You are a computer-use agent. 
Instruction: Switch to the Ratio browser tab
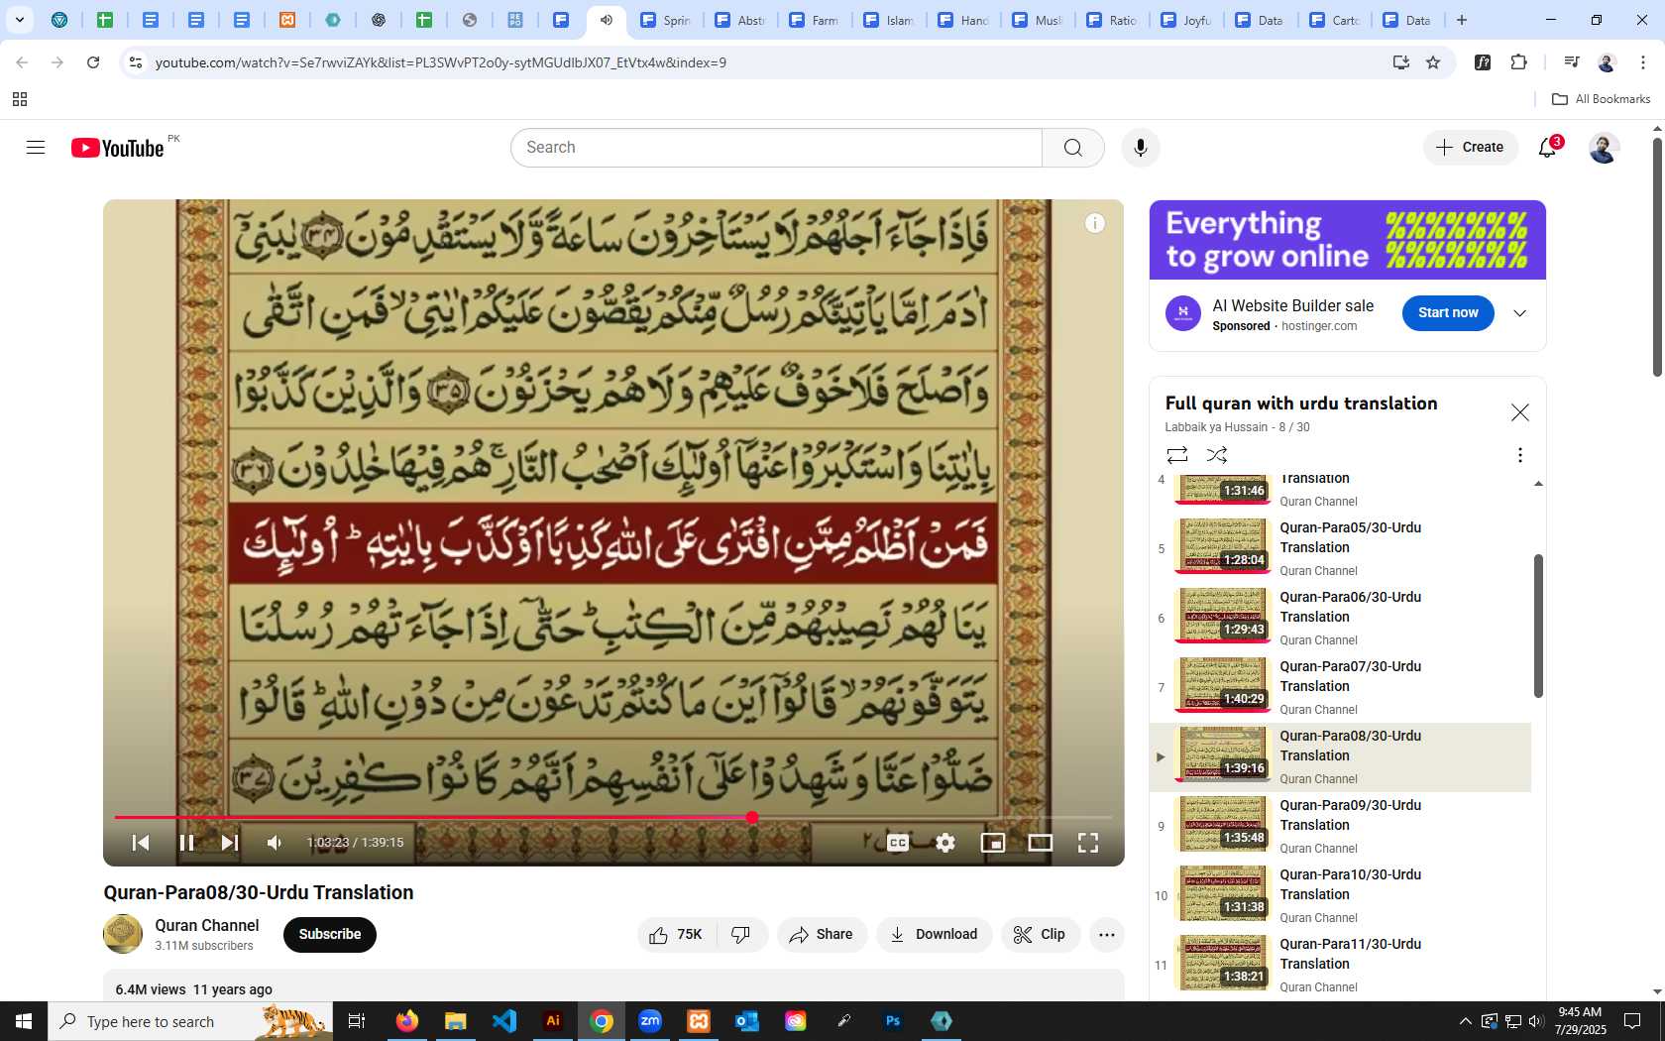(1112, 20)
